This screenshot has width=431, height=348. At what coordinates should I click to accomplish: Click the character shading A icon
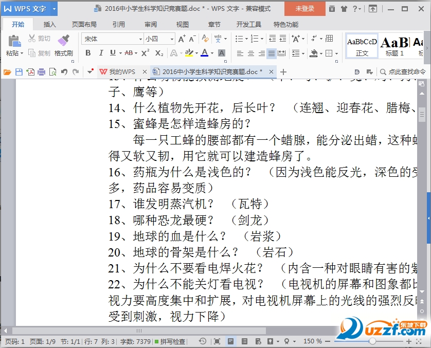click(222, 53)
